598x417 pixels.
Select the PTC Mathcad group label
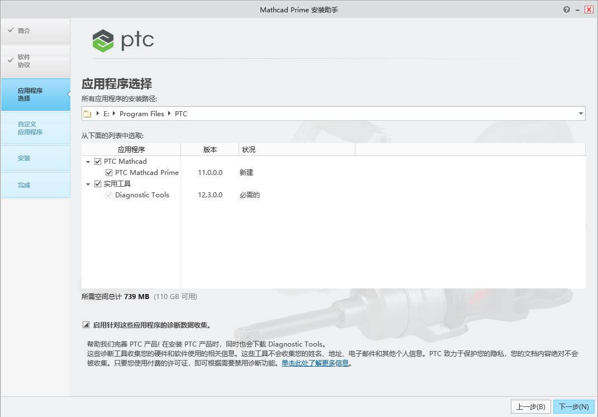[x=125, y=162]
